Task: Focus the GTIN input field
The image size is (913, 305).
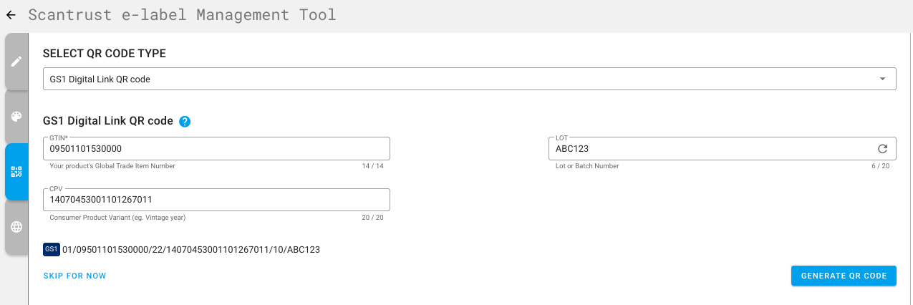Action: tap(215, 149)
